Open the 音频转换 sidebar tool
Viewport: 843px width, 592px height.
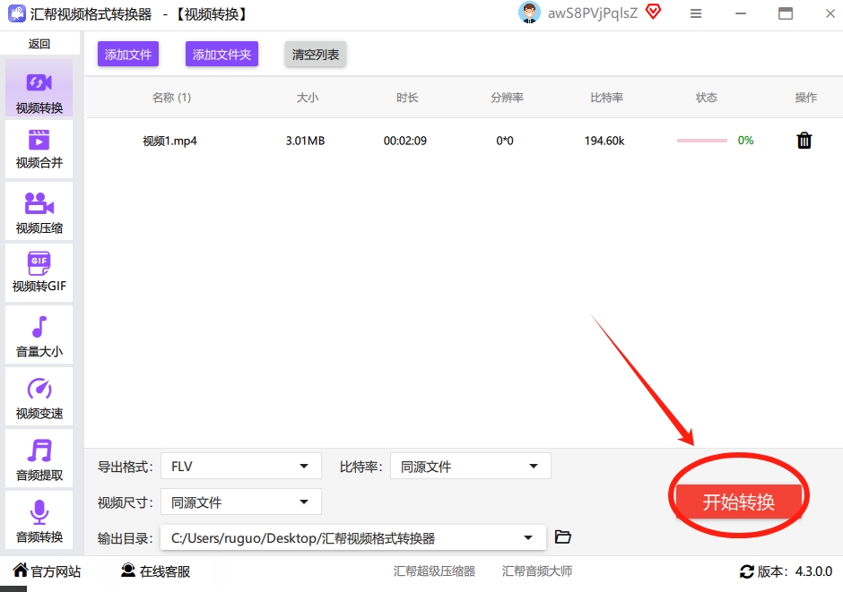pos(39,520)
